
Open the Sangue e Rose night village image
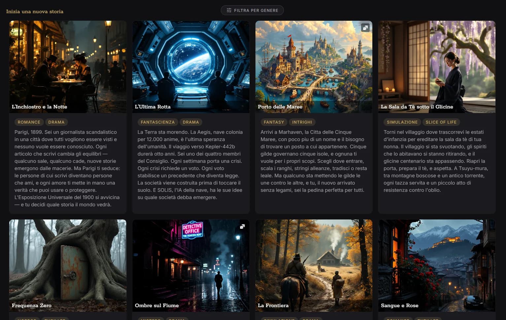437,266
